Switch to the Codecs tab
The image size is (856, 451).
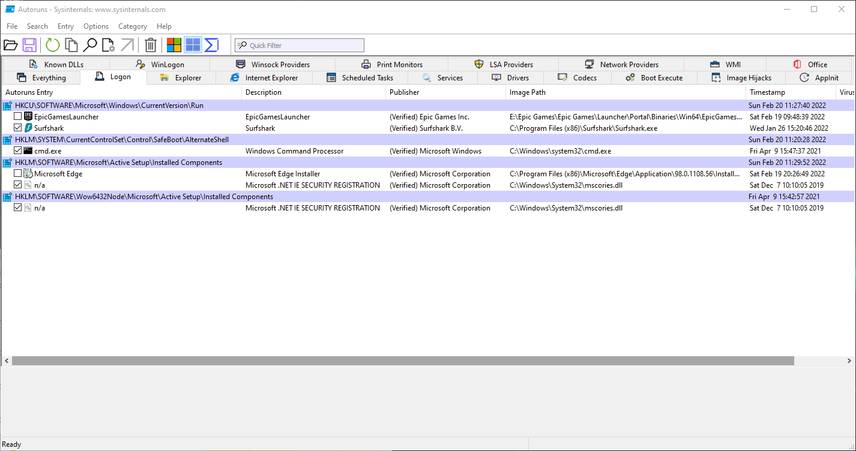point(577,78)
